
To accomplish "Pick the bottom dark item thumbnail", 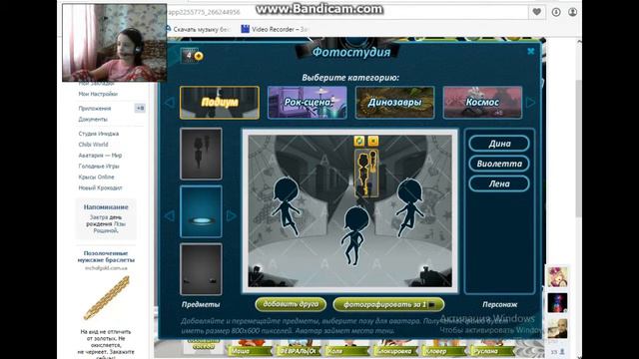I will click(201, 269).
